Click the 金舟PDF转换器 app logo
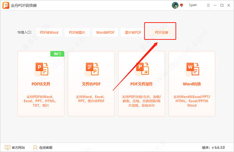 click(x=6, y=5)
